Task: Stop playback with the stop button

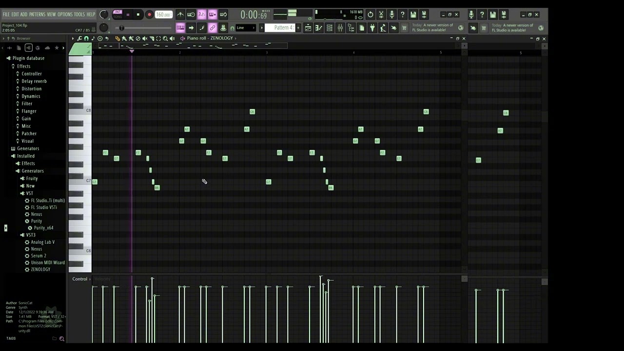Action: point(138,15)
